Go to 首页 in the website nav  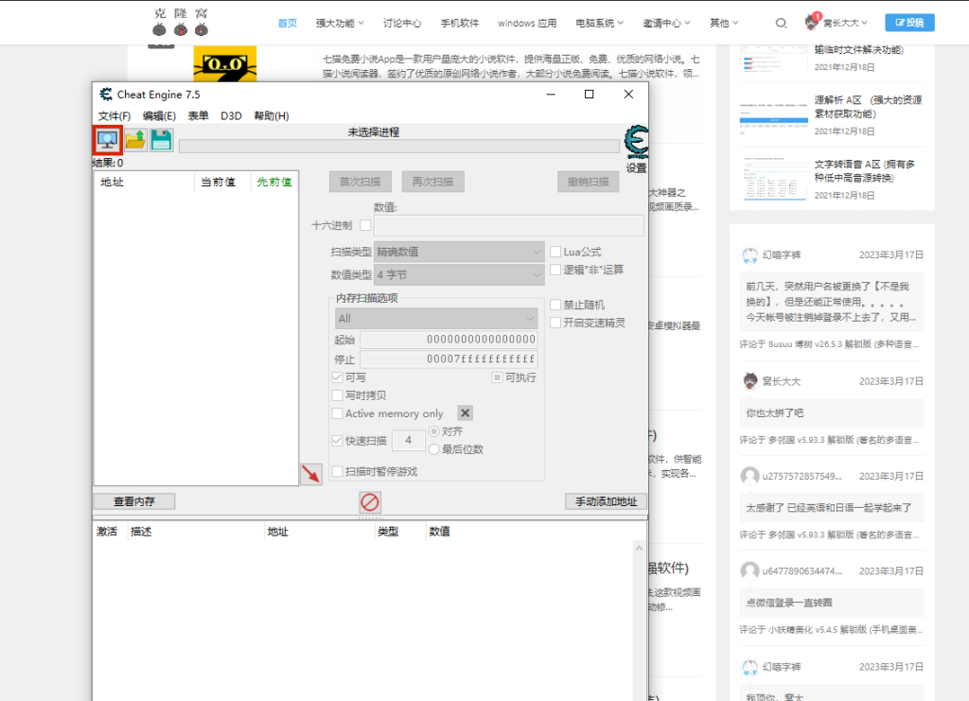pyautogui.click(x=288, y=23)
